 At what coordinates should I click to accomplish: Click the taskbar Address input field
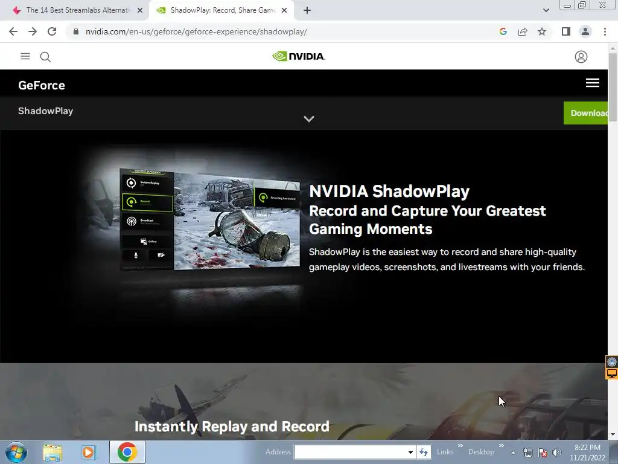click(x=351, y=452)
